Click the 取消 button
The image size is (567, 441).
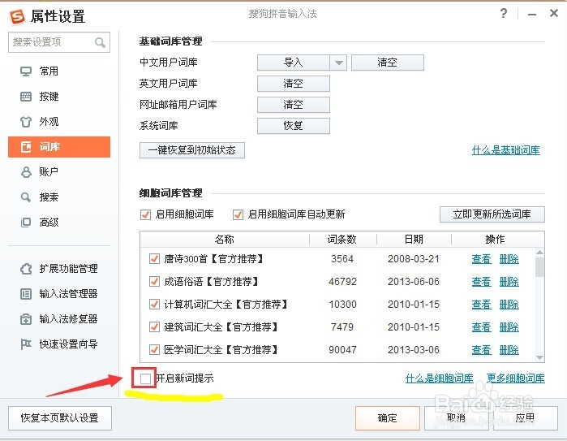point(457,418)
